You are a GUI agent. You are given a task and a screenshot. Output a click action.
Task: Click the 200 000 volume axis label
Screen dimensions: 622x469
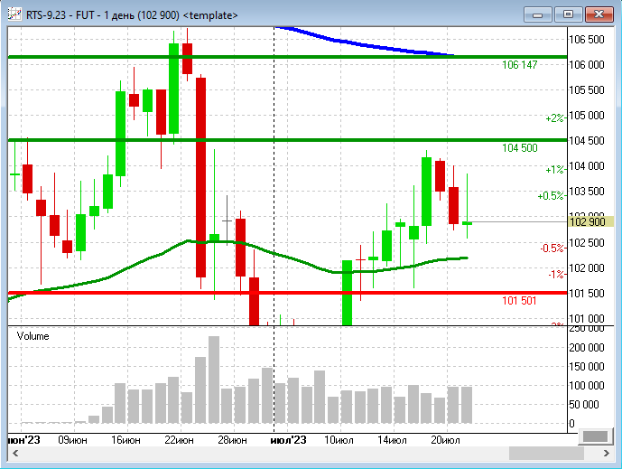[x=587, y=348]
